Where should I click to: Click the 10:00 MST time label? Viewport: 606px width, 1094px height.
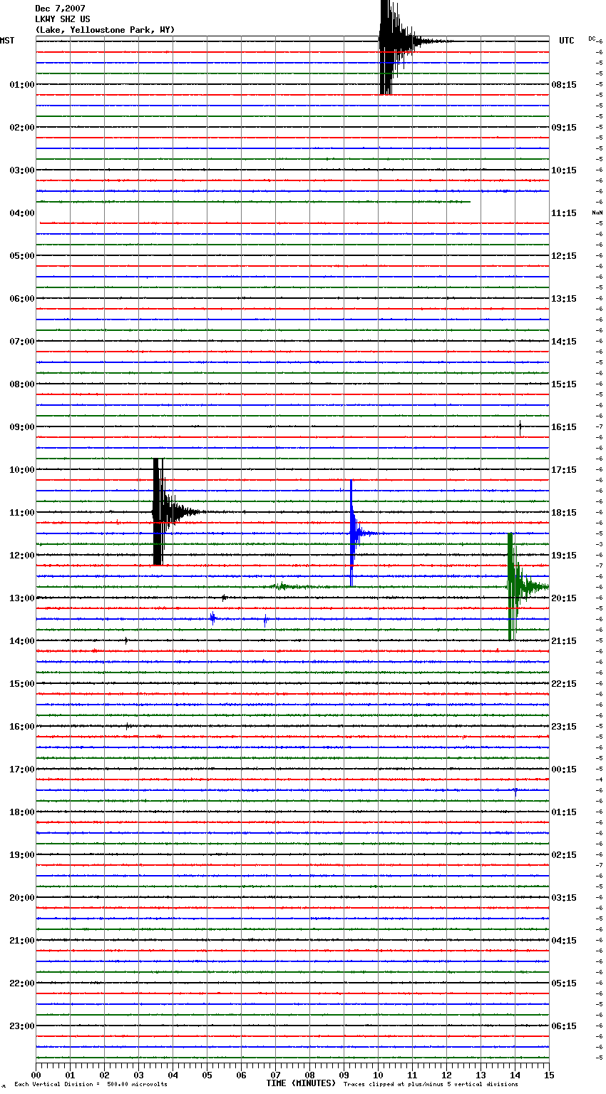tap(22, 470)
